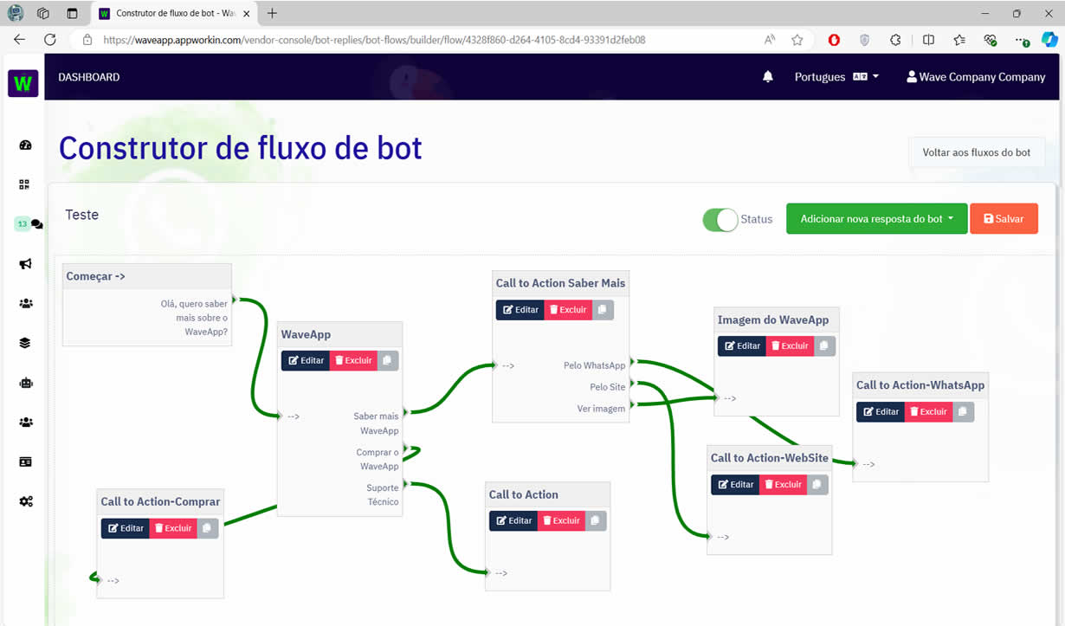Open notifications bell icon

pyautogui.click(x=767, y=77)
